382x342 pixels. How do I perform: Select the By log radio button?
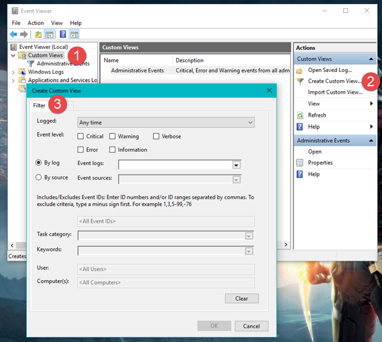click(38, 163)
